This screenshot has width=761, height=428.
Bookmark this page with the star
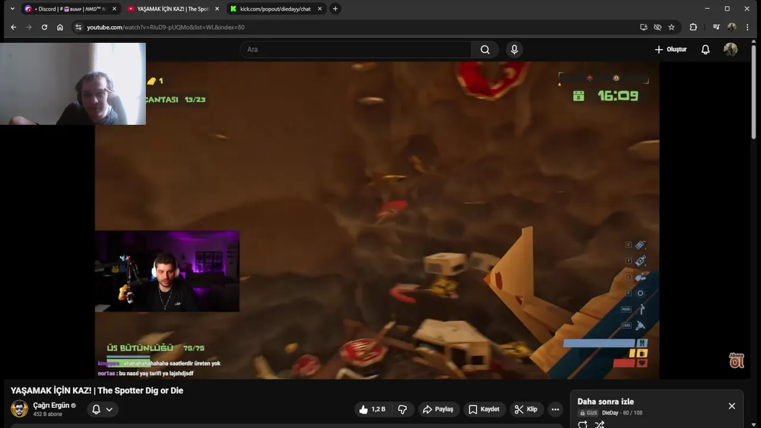tap(671, 27)
